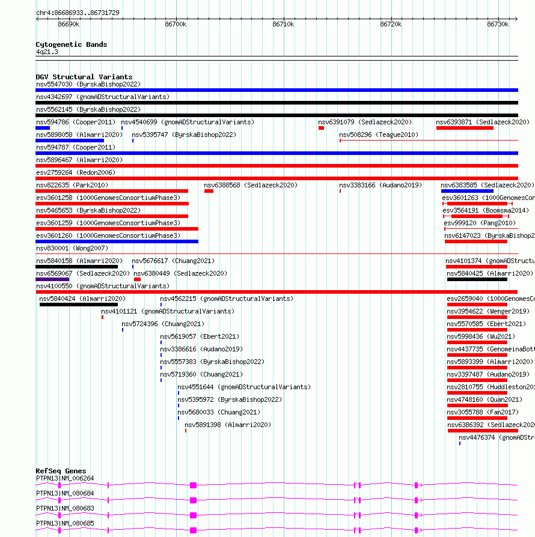Select nsv5719360 (Chuang2021) label
The height and width of the screenshot is (537, 535).
point(201,375)
